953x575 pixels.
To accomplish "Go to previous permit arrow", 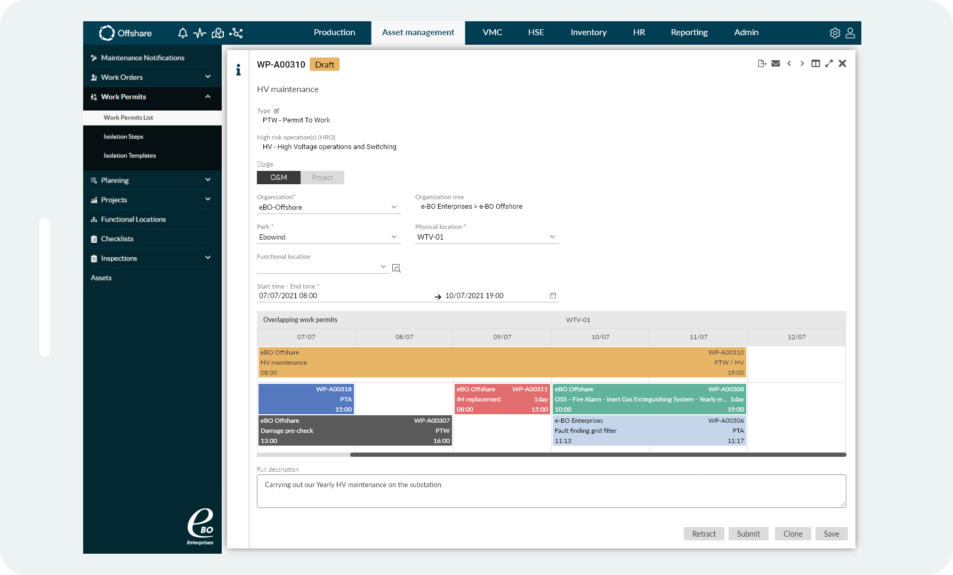I will pos(789,63).
